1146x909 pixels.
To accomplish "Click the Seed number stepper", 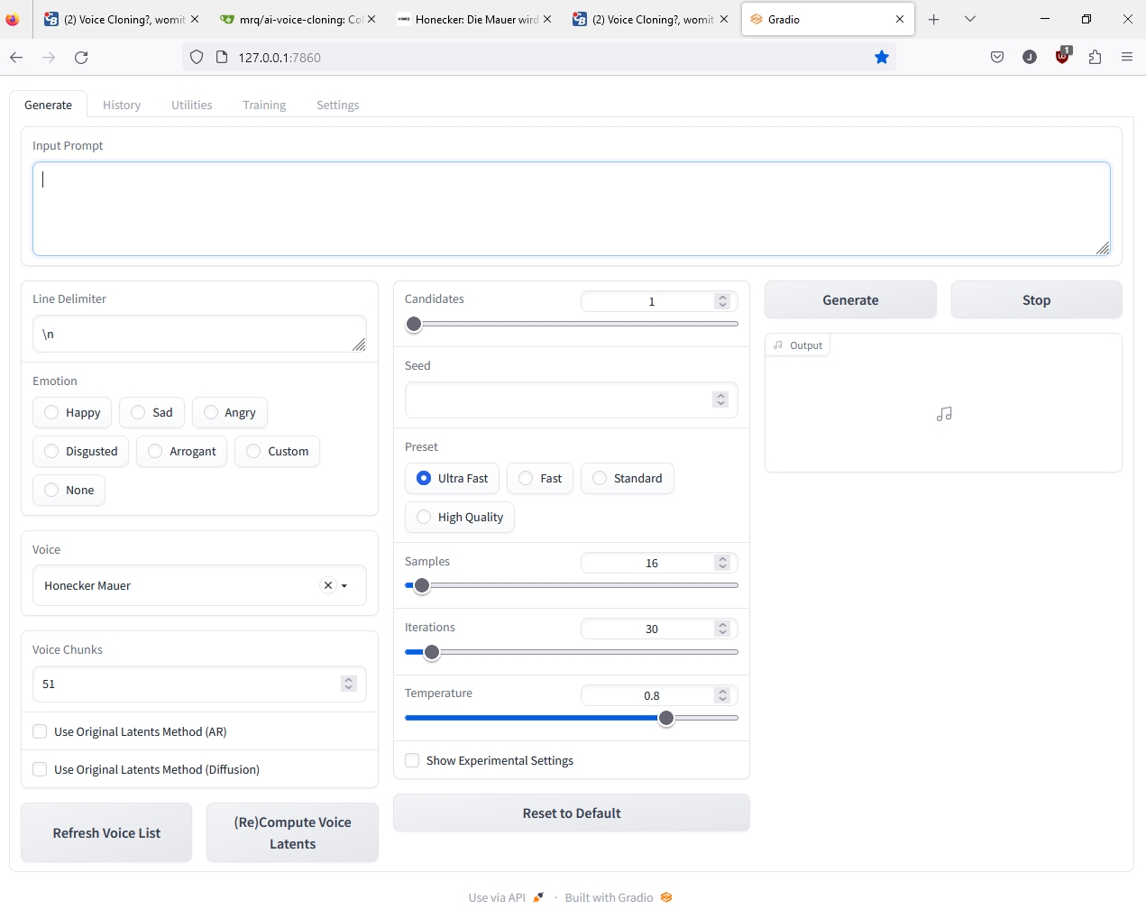I will pyautogui.click(x=720, y=399).
